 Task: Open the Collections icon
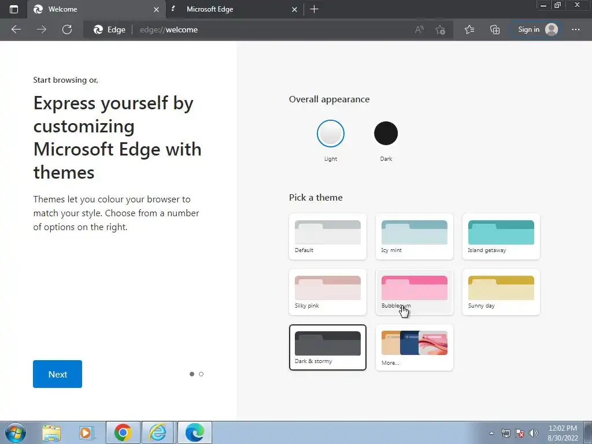click(x=495, y=29)
